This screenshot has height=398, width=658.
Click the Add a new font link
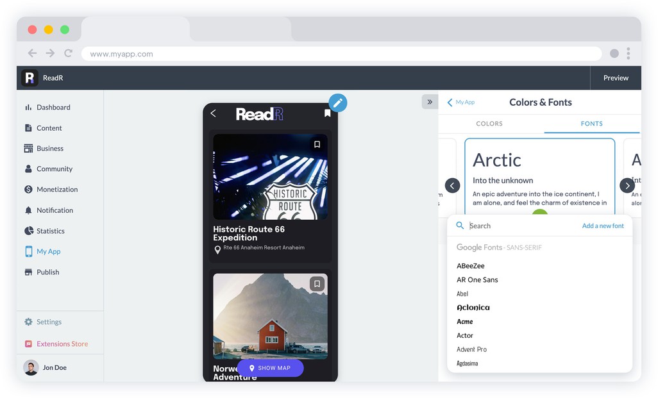point(603,226)
